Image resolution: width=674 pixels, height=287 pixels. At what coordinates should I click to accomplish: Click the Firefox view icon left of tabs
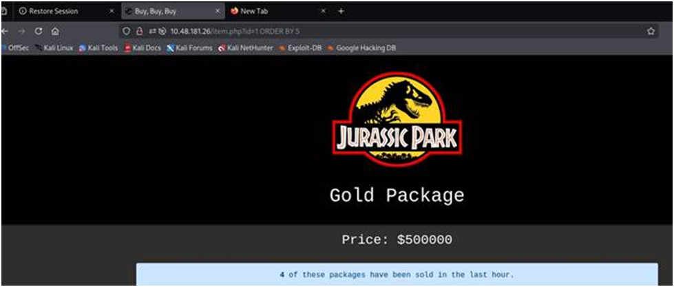(4, 12)
